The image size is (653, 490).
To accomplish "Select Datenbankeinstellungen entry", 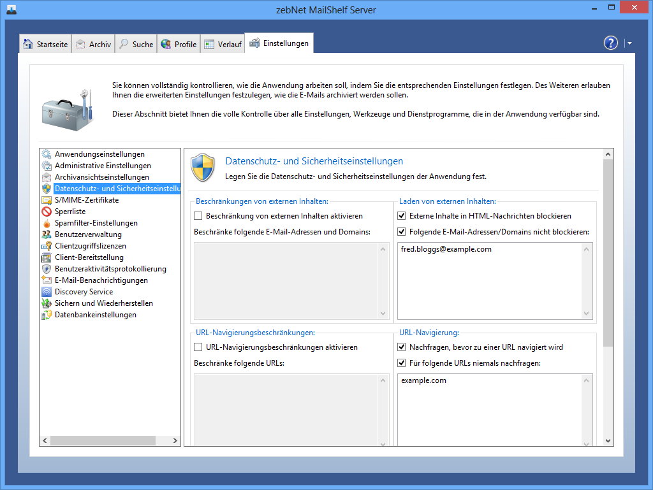I will pyautogui.click(x=96, y=315).
